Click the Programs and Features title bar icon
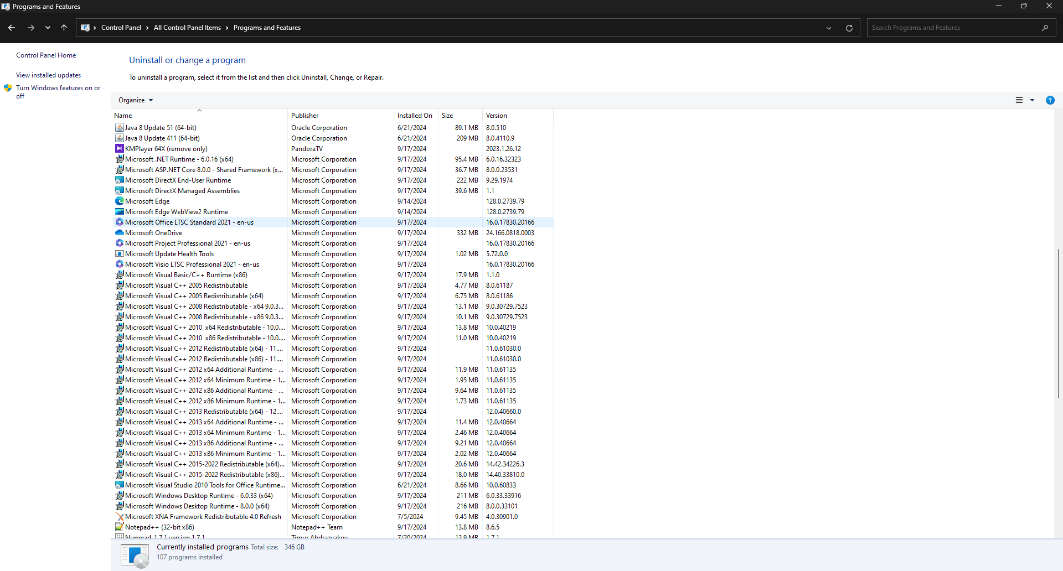Image resolution: width=1063 pixels, height=571 pixels. click(x=6, y=7)
